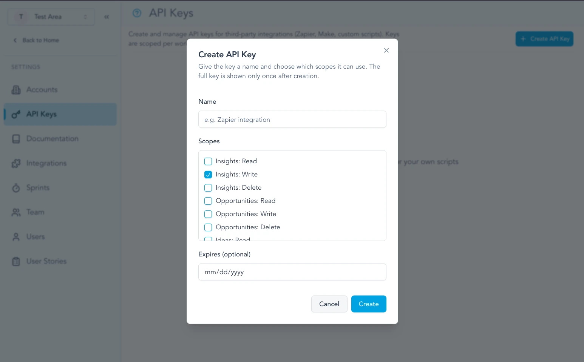Enable the Opportunities: Delete scope
The image size is (584, 362).
pos(208,227)
